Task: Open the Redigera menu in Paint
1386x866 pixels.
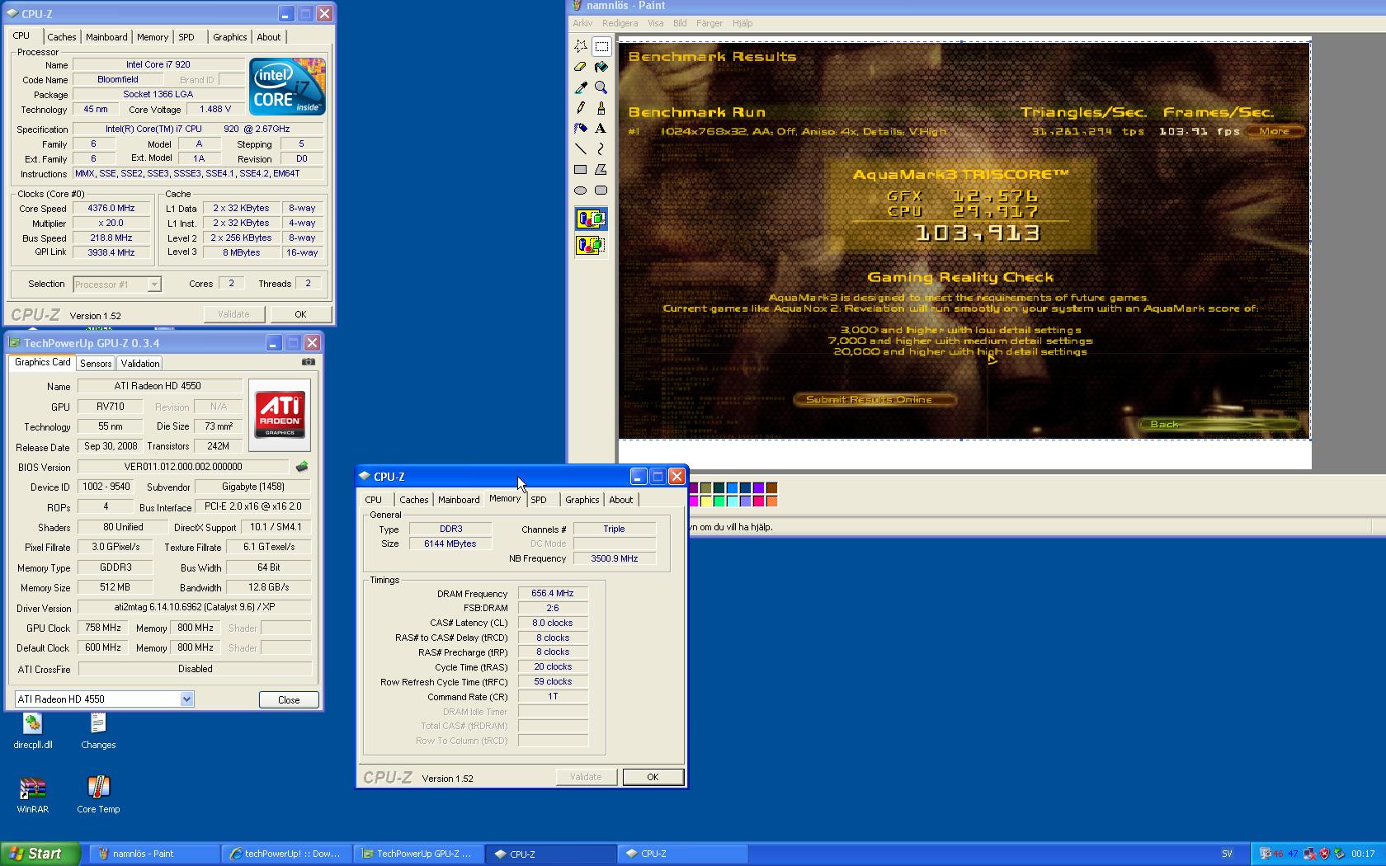Action: [620, 23]
